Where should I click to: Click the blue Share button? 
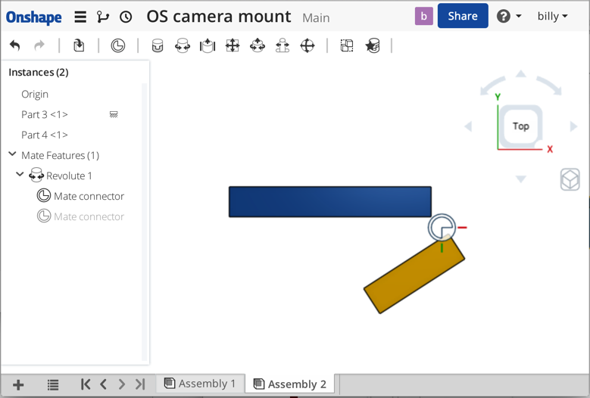(x=463, y=16)
